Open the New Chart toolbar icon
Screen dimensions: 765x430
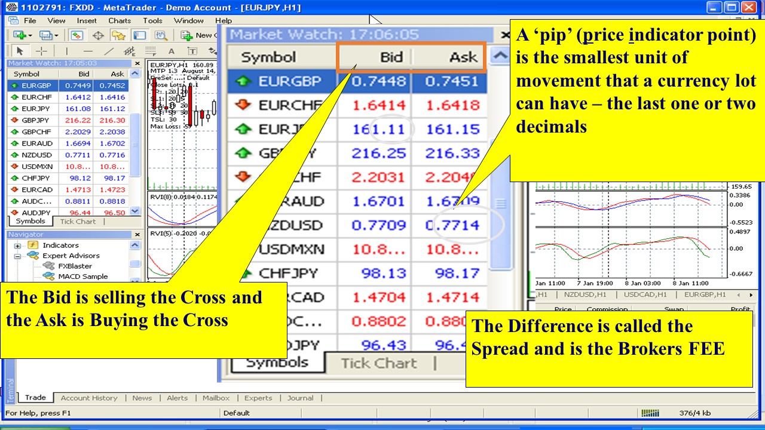click(x=19, y=35)
